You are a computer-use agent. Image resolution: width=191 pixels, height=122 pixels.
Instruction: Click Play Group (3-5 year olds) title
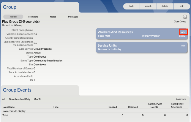(x=21, y=22)
